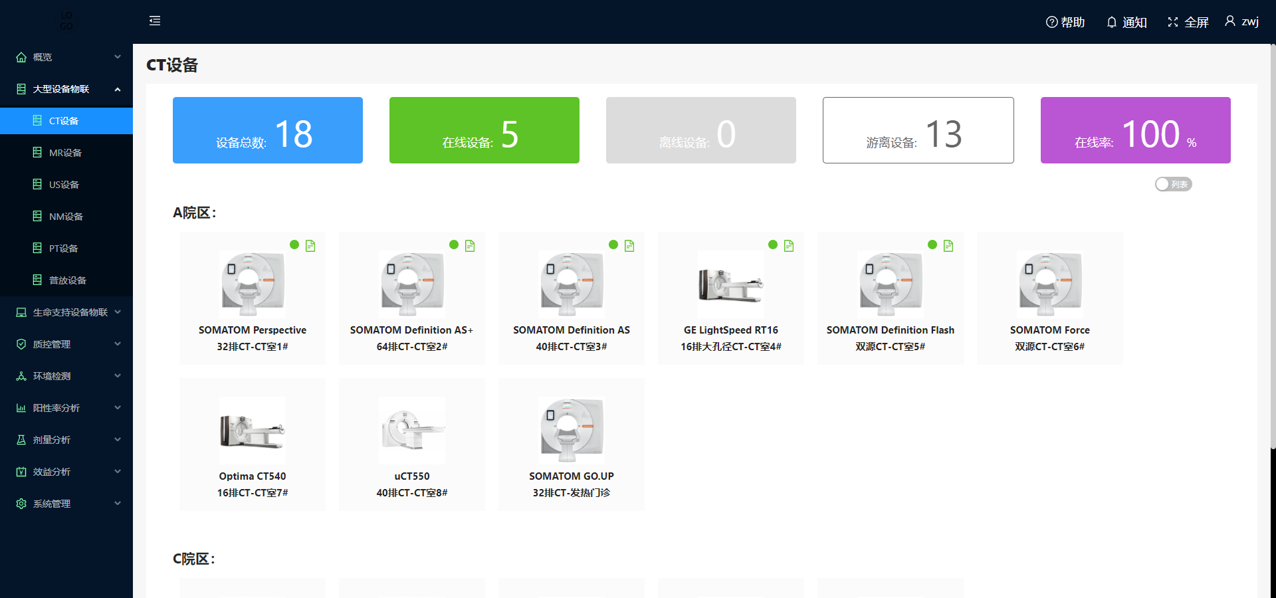The width and height of the screenshot is (1276, 598).
Task: Select the CT设备 menu item
Action: [x=66, y=121]
